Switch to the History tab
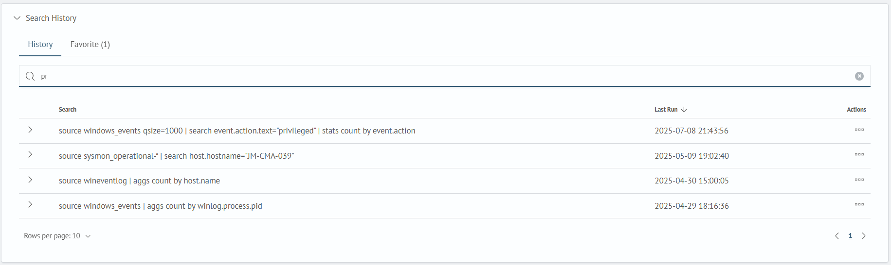 (40, 44)
